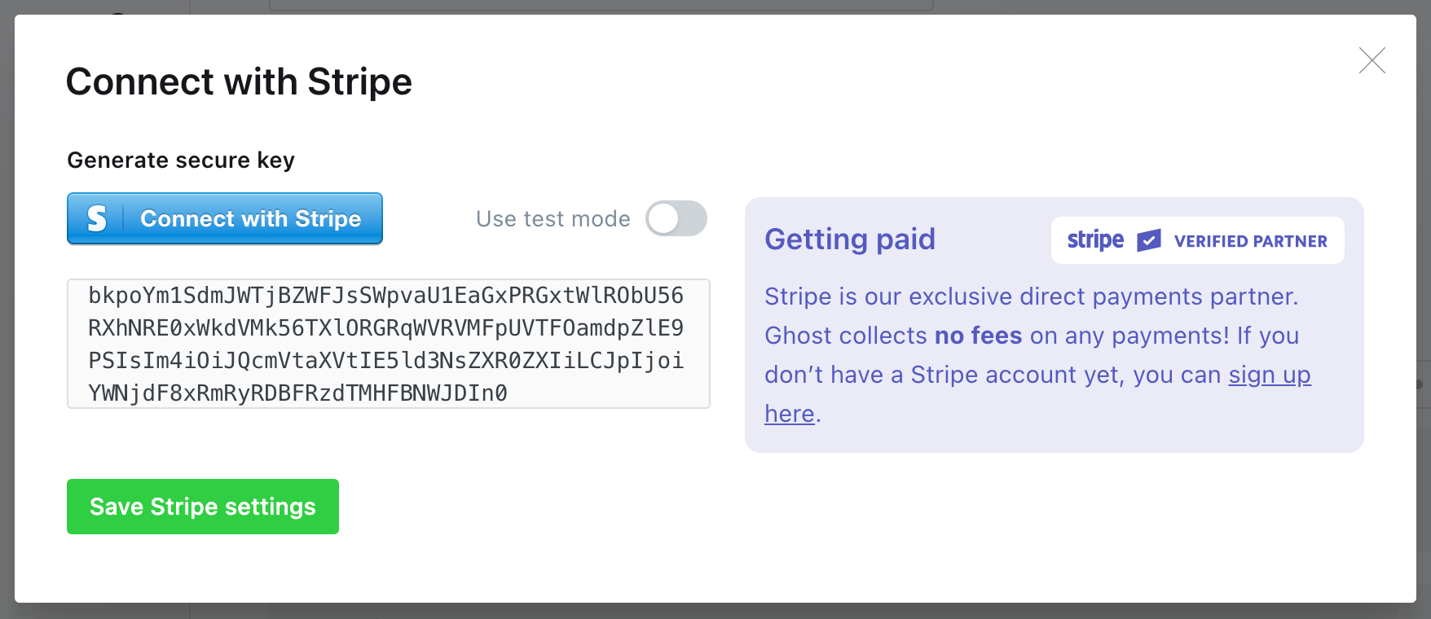1431x619 pixels.
Task: Place cursor in key line starting bkpoYm1
Action: click(386, 296)
